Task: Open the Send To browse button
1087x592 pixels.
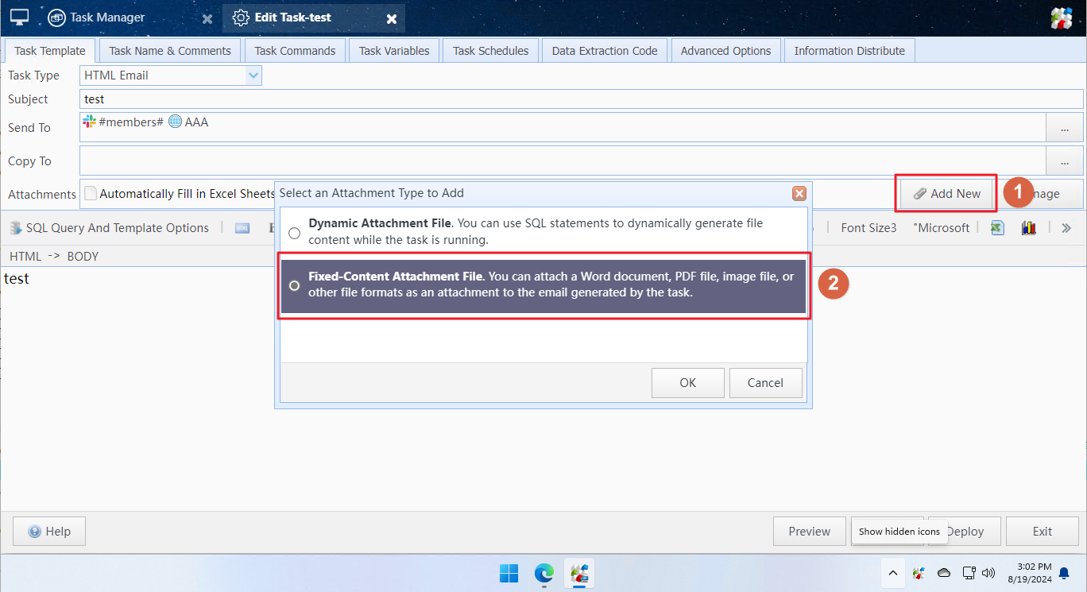Action: click(x=1065, y=128)
